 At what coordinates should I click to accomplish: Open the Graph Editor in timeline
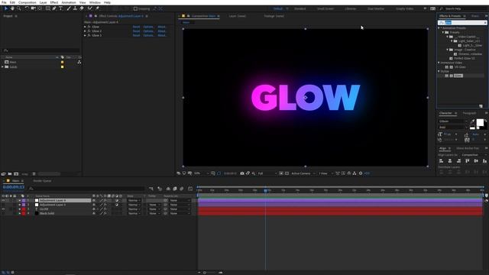coord(190,189)
